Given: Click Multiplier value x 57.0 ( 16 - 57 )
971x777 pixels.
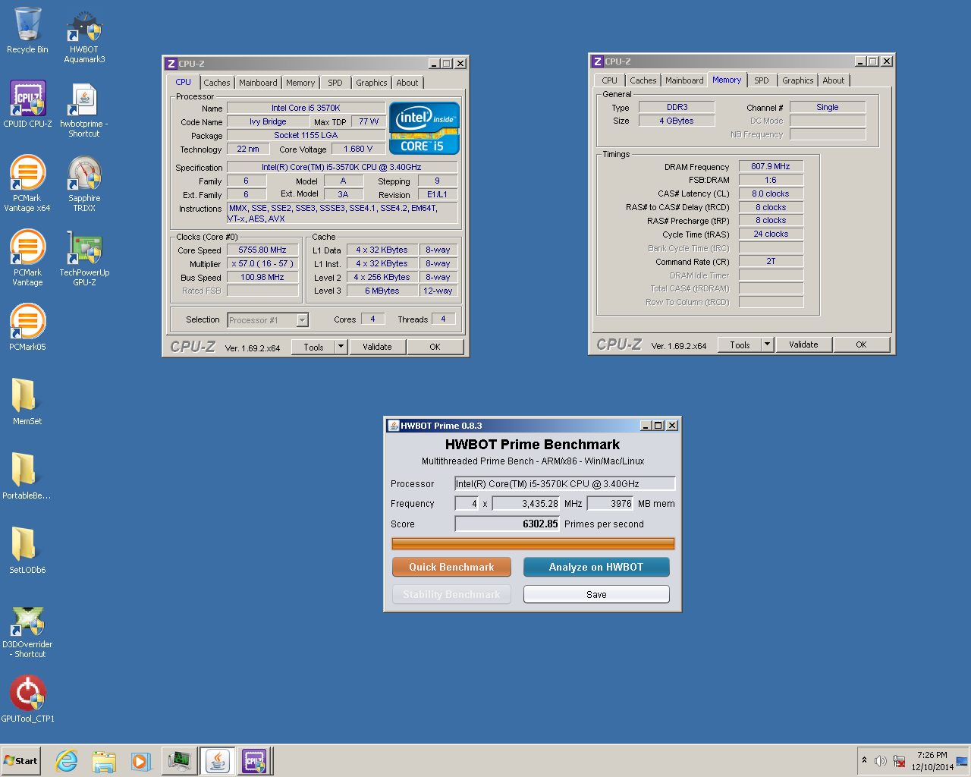Looking at the screenshot, I should tap(262, 263).
